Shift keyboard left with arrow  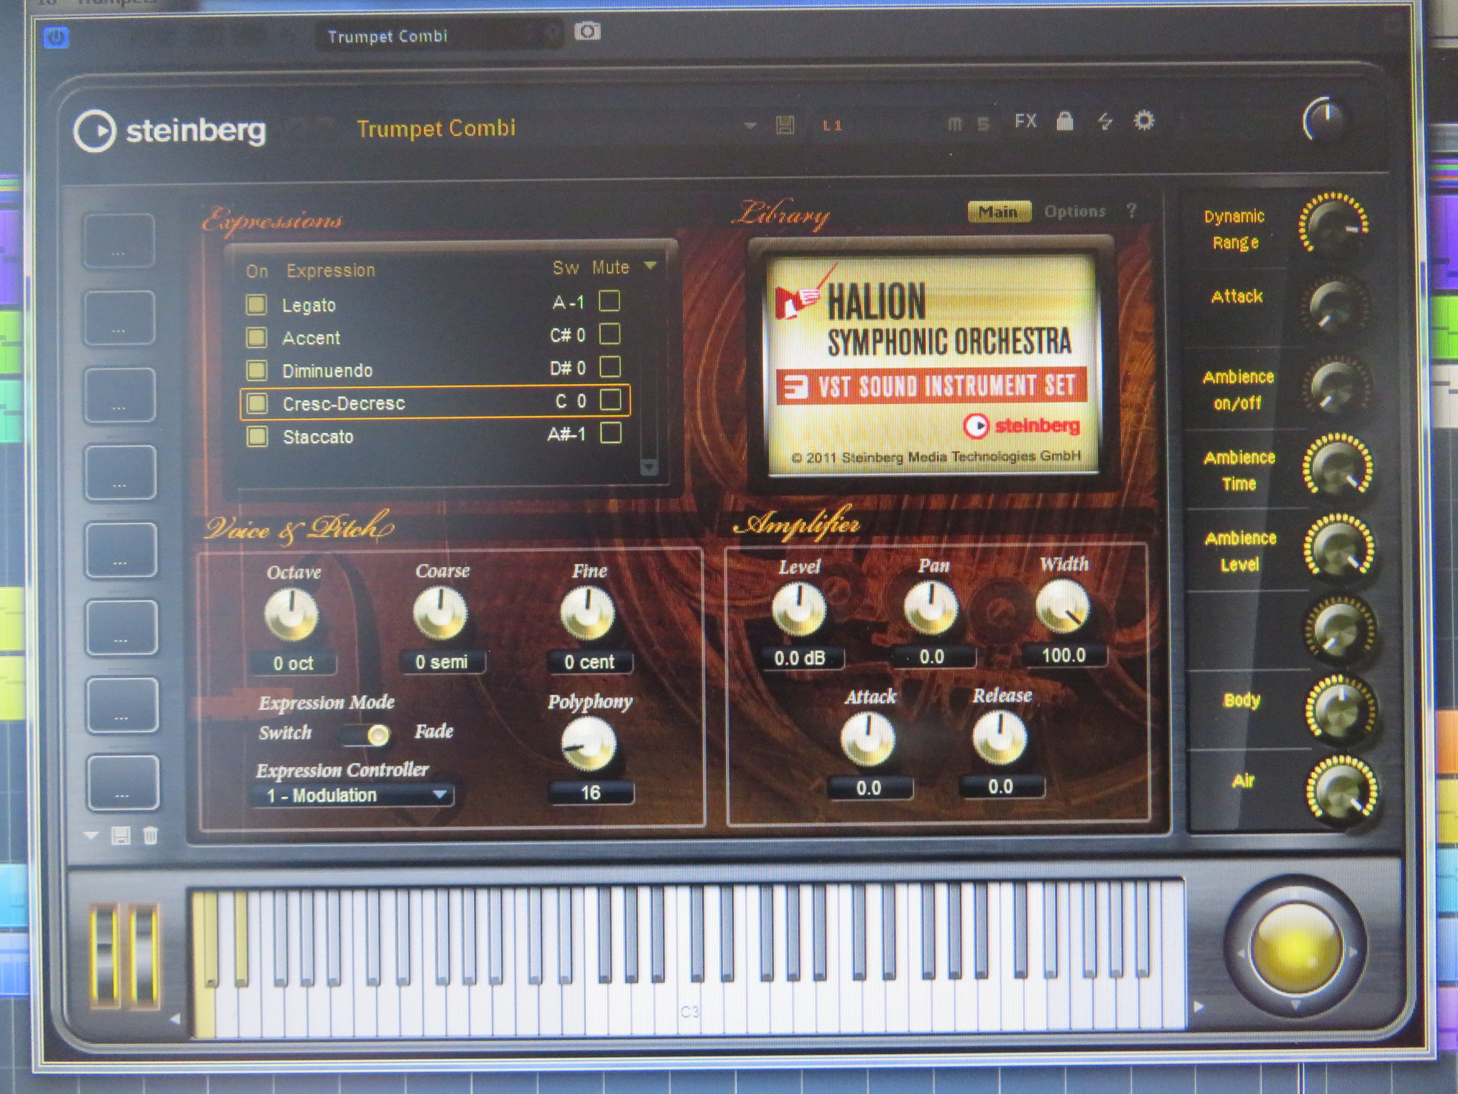[x=175, y=1019]
